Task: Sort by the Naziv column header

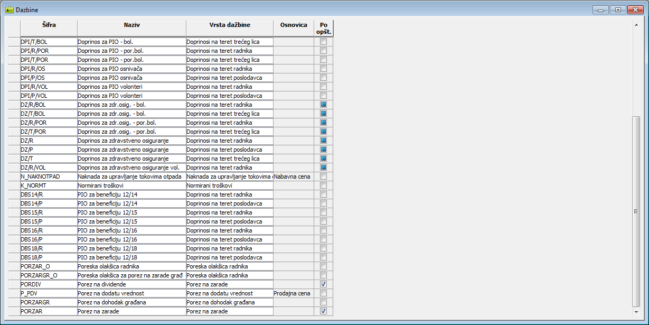Action: (131, 25)
